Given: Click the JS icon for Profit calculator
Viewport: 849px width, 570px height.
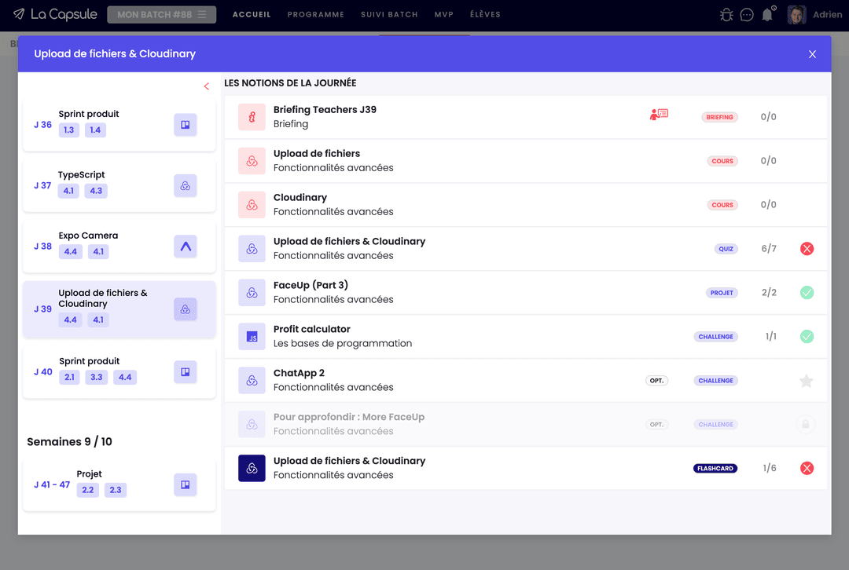Looking at the screenshot, I should point(252,336).
